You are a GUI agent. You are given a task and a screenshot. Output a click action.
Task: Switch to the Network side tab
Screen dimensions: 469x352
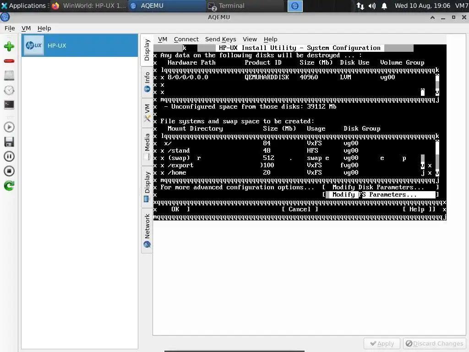tap(147, 231)
